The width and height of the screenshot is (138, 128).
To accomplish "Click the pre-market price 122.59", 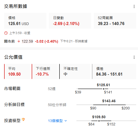I will tap(27, 41).
